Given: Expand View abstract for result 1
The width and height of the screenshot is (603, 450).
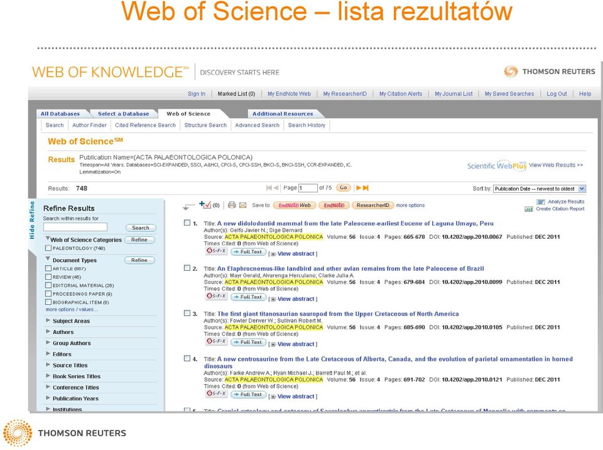Looking at the screenshot, I should click(x=293, y=254).
